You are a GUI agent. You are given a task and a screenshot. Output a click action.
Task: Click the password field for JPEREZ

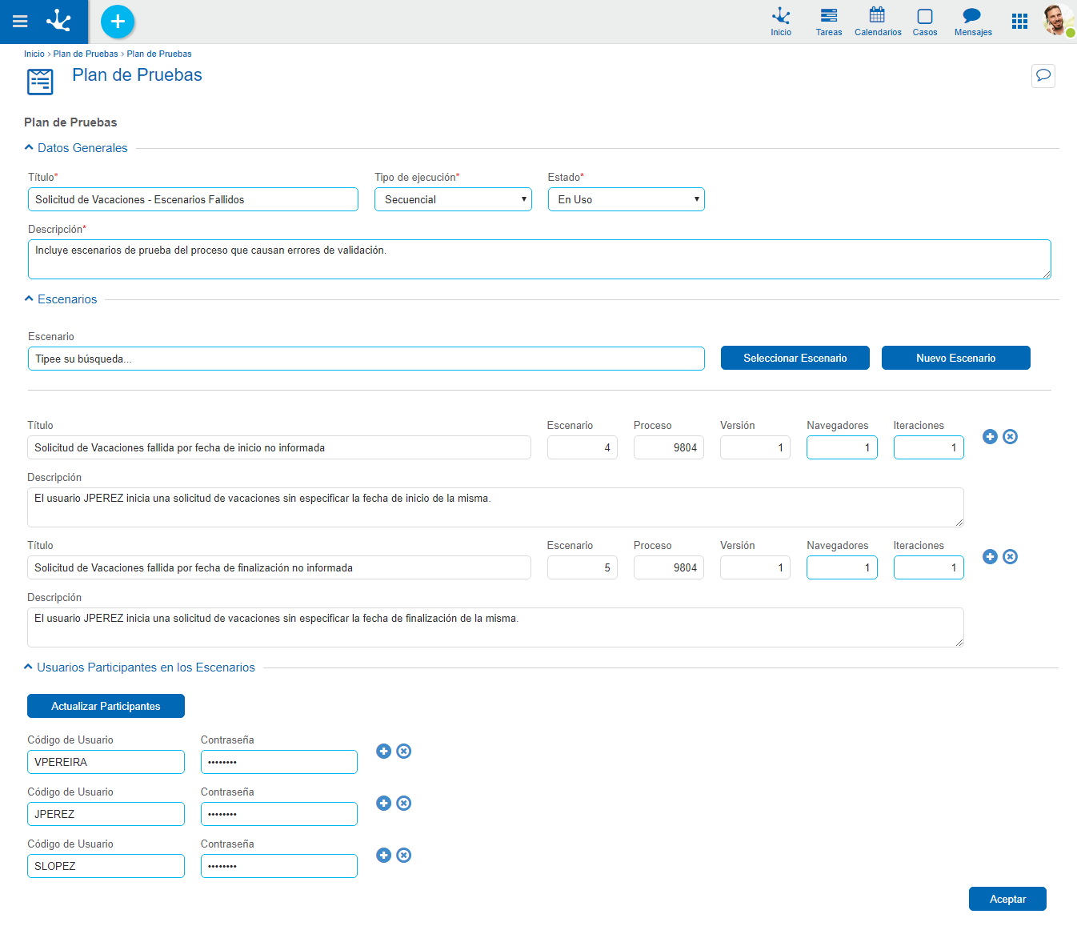(x=279, y=814)
